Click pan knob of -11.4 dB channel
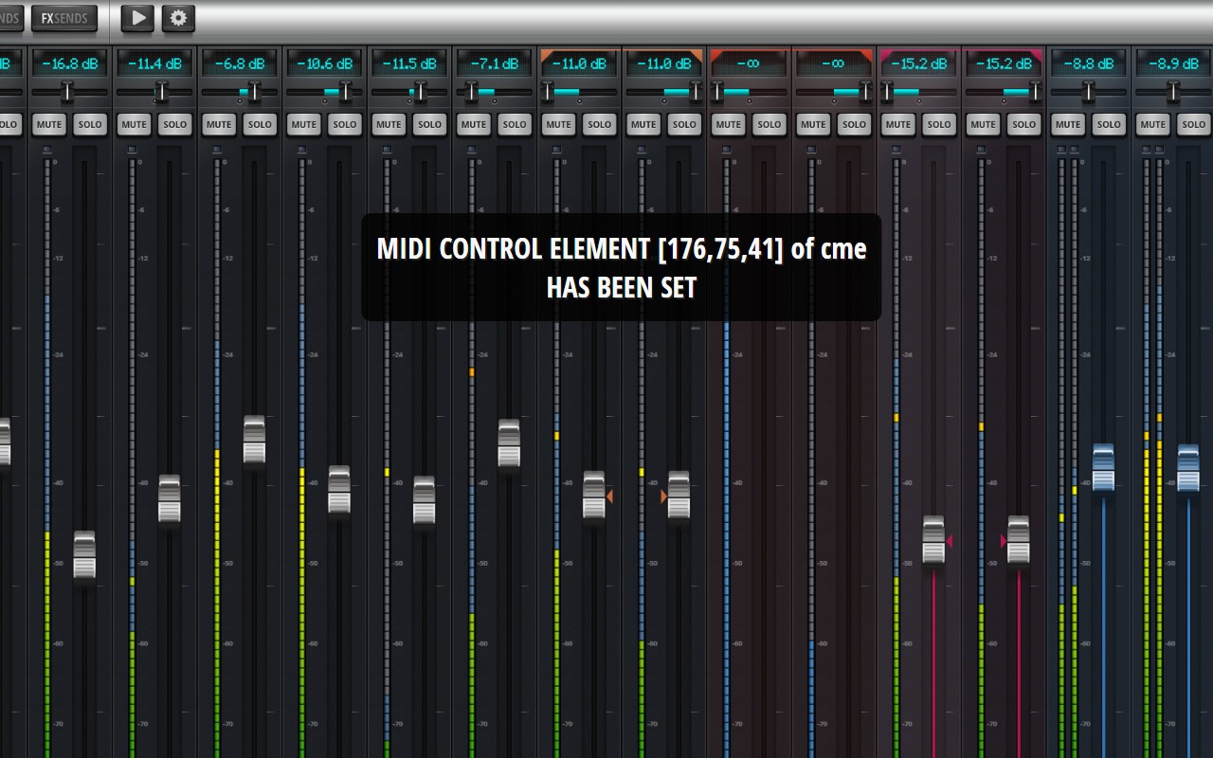 coord(162,92)
